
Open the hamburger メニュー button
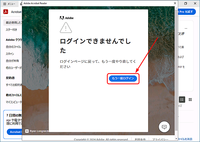pyautogui.click(x=9, y=4)
